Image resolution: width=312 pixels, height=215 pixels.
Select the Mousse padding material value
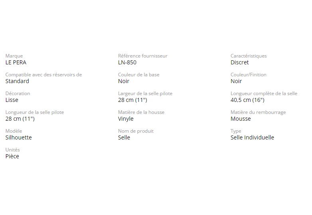[241, 119]
